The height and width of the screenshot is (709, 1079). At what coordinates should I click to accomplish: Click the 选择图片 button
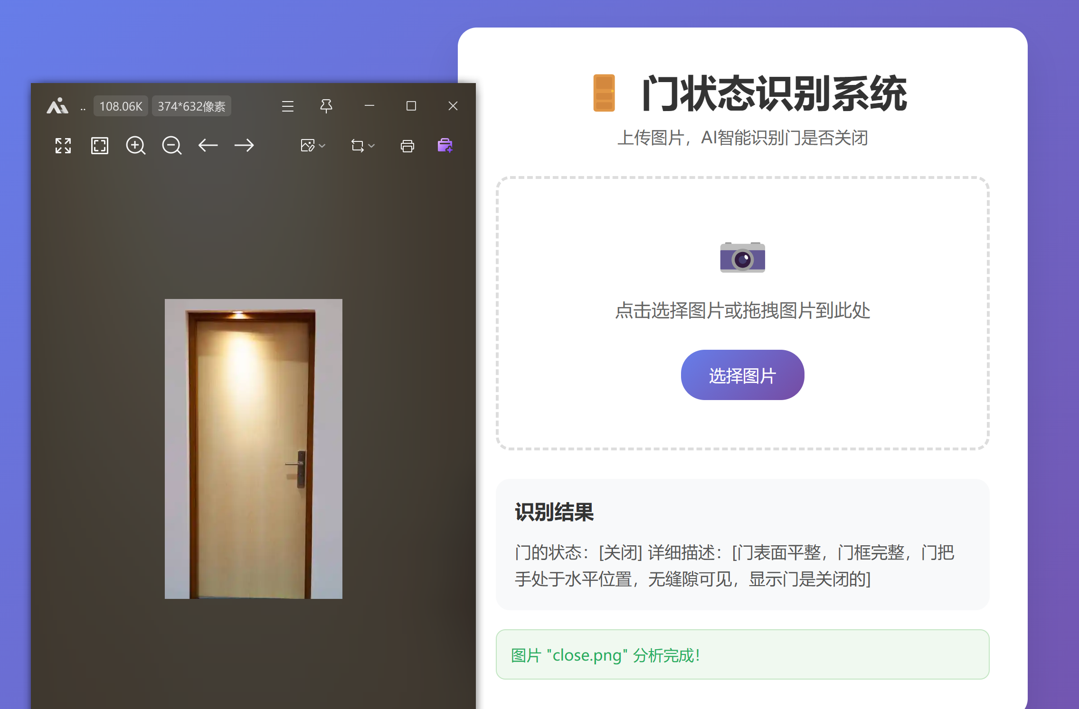click(742, 375)
